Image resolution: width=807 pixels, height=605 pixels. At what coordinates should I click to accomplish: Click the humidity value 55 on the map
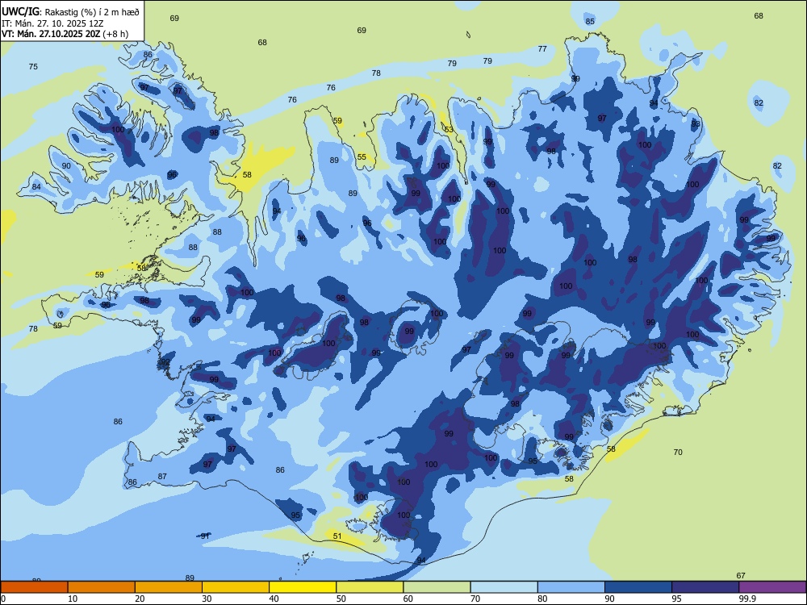coord(362,157)
